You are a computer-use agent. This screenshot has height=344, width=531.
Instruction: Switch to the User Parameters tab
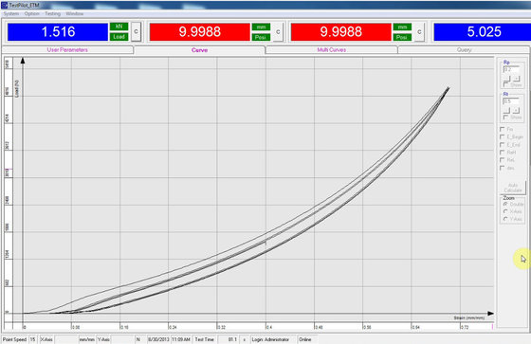pos(67,50)
